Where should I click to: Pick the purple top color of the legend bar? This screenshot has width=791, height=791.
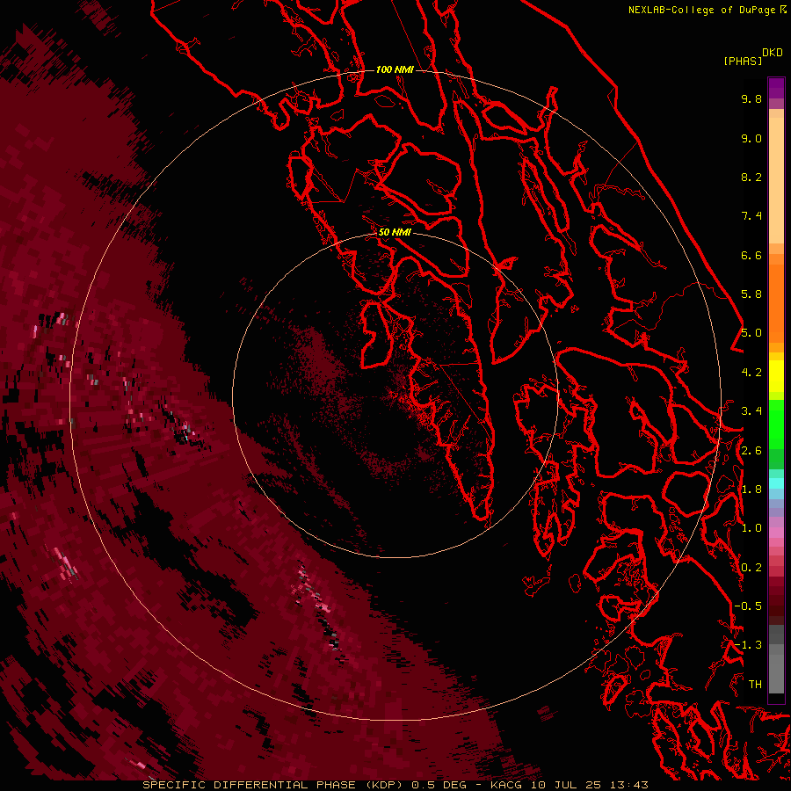pyautogui.click(x=776, y=88)
